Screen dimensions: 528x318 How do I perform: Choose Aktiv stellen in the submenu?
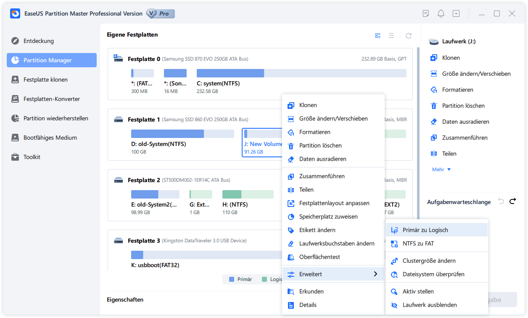[x=437, y=291]
